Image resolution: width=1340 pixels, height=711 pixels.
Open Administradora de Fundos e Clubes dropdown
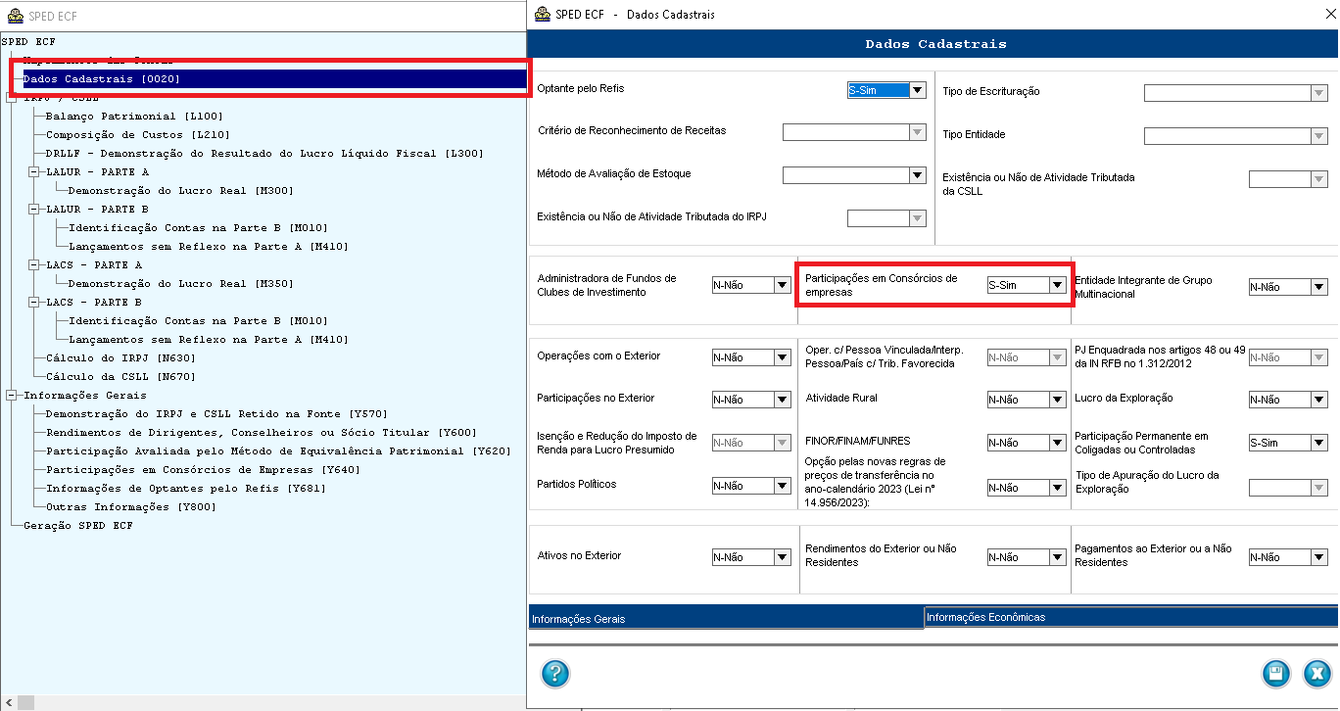(x=782, y=285)
